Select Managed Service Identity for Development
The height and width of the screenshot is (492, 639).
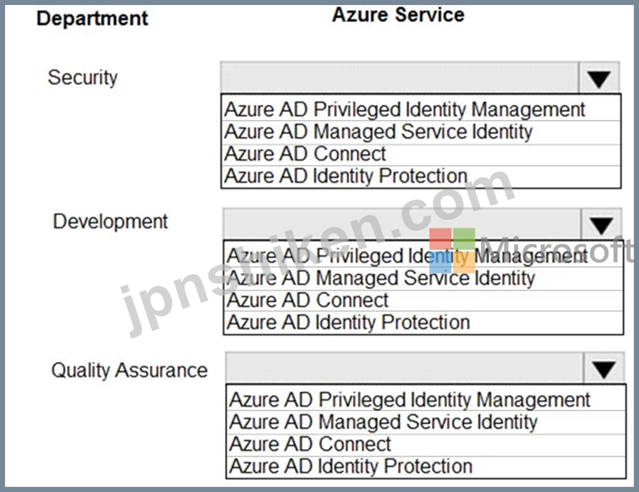423,278
